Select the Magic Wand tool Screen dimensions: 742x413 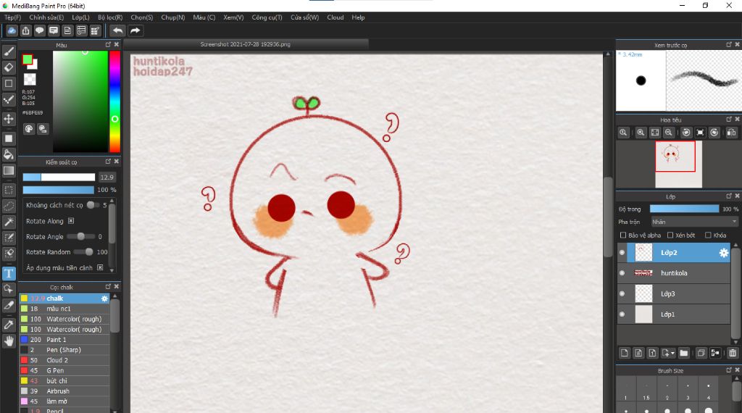[9, 222]
